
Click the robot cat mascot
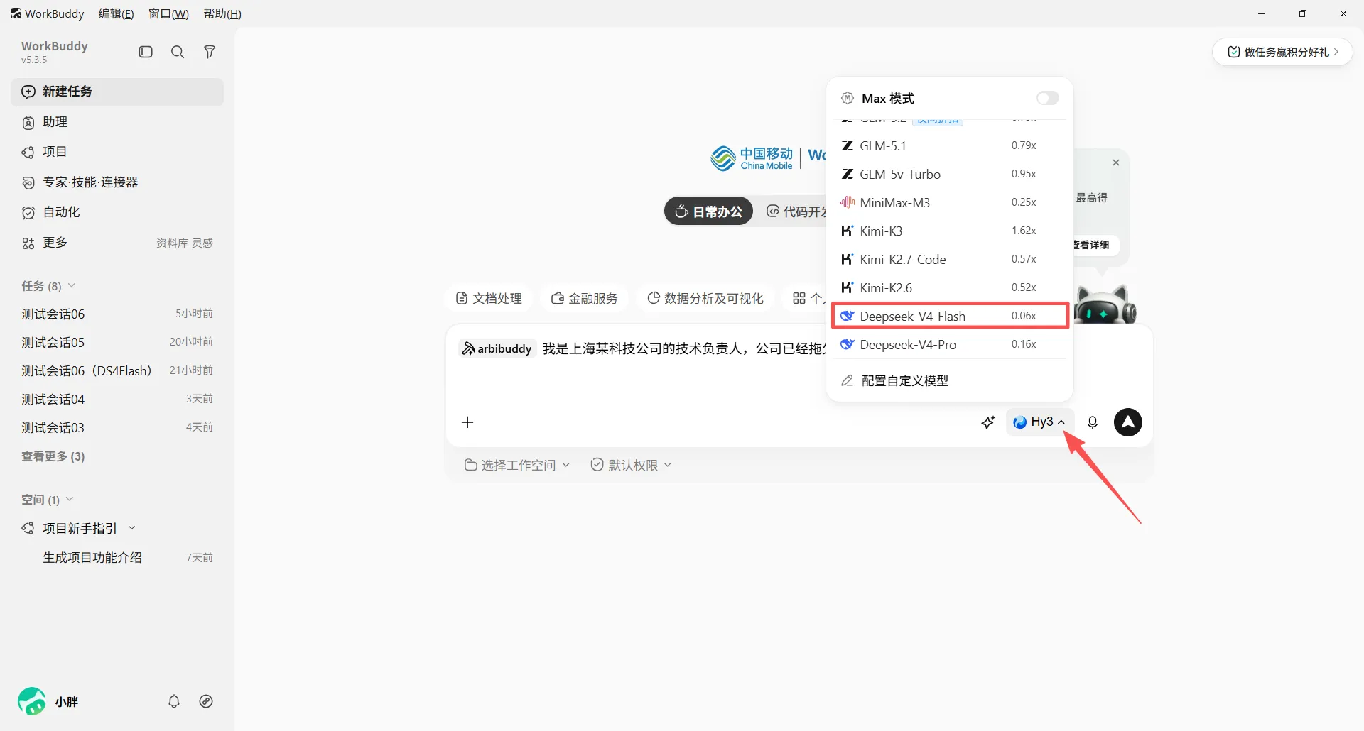[x=1105, y=304]
